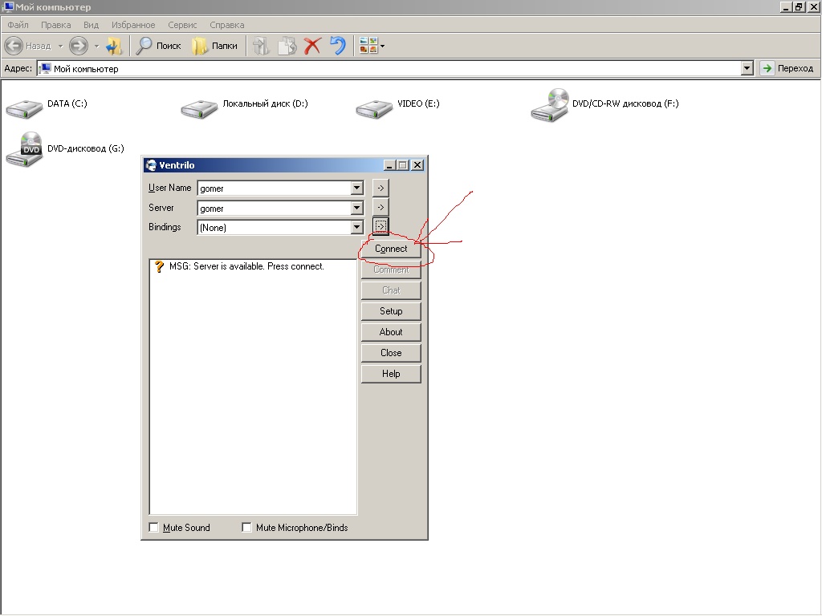Select the Локальный диск (D:) drive icon
This screenshot has width=822, height=616.
[199, 108]
